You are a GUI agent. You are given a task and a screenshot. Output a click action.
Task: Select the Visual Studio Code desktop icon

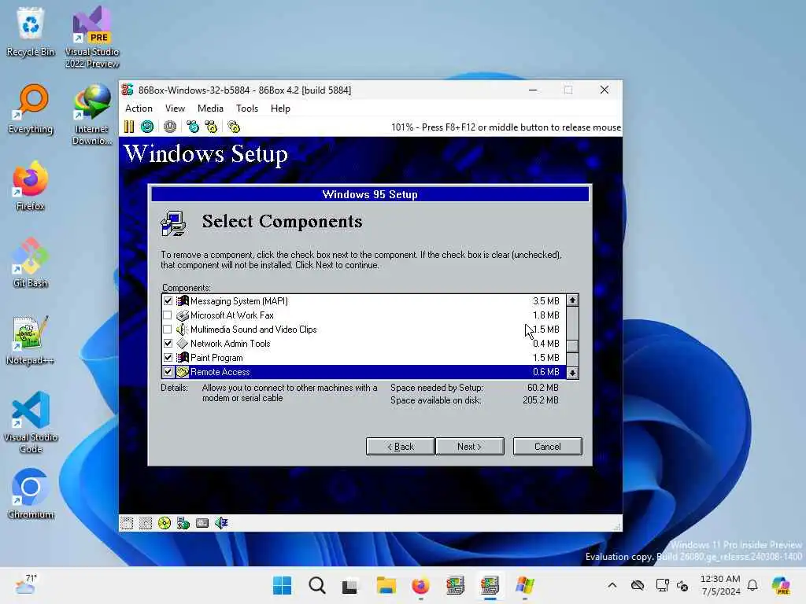31,422
